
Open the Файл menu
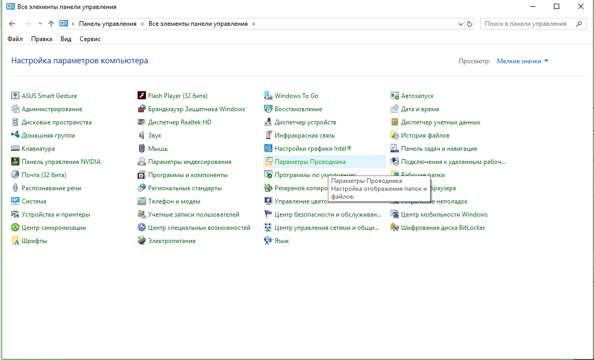(x=15, y=39)
